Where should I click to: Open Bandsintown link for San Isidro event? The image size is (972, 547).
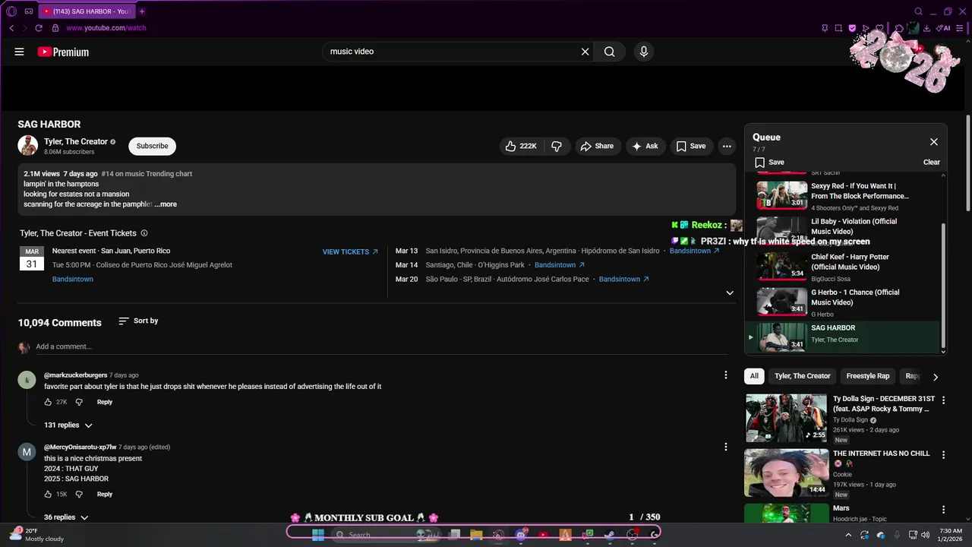click(694, 251)
